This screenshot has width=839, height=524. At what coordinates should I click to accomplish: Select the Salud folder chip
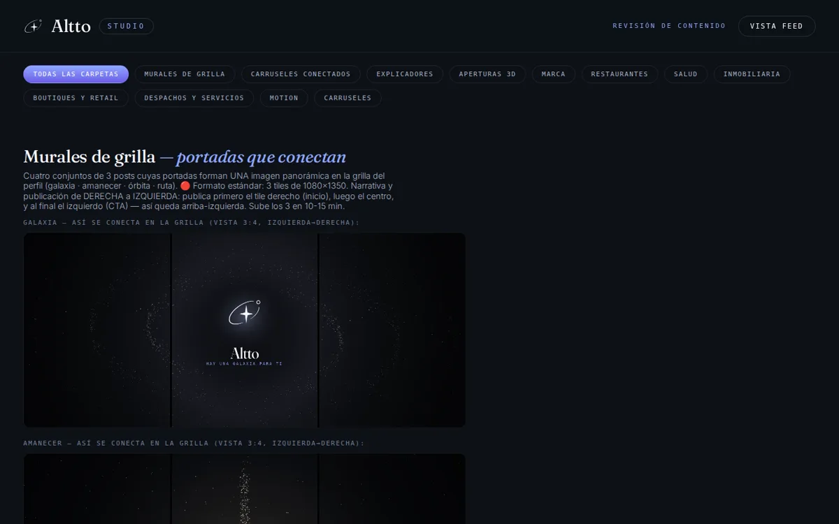[686, 74]
